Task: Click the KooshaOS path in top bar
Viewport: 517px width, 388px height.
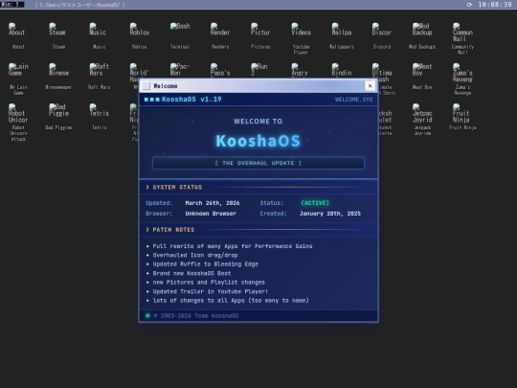Action: (x=79, y=5)
